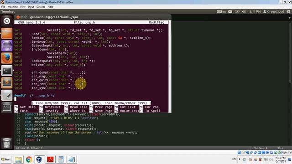Click '#endif' line in nano

[x=35, y=95]
